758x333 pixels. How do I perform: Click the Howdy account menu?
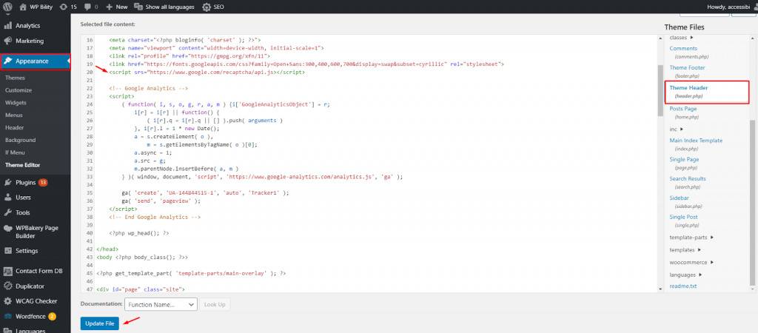point(732,7)
